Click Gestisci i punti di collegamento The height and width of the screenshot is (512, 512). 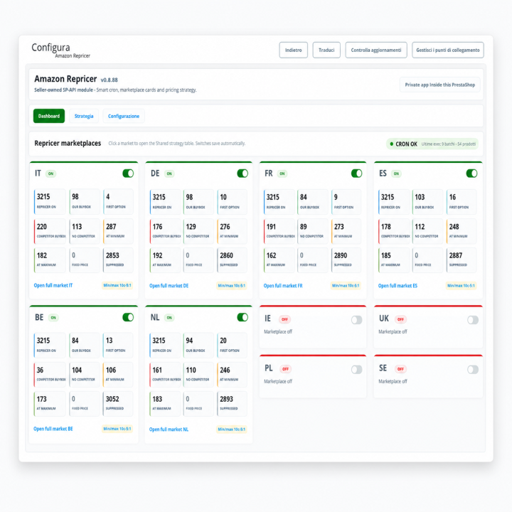tap(448, 50)
